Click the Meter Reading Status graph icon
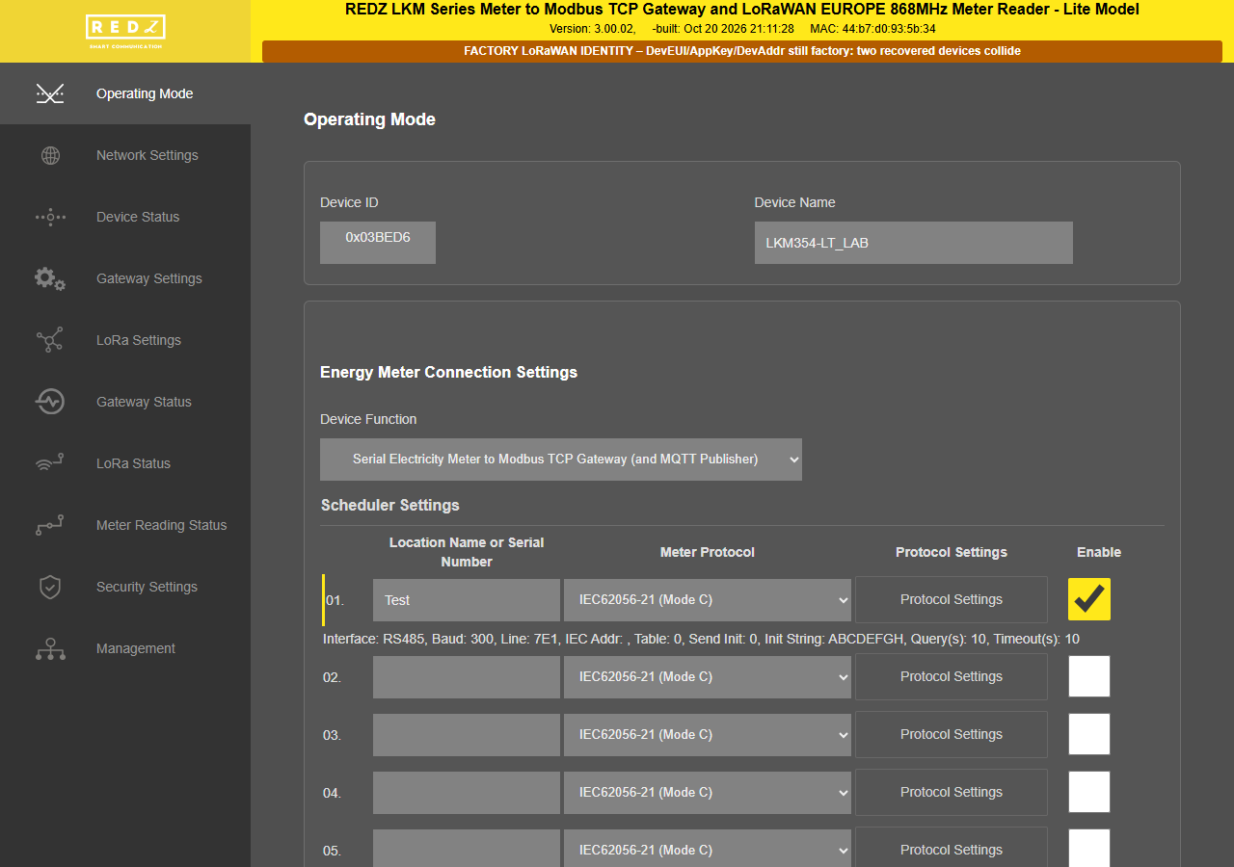Viewport: 1234px width, 867px height. (x=50, y=525)
